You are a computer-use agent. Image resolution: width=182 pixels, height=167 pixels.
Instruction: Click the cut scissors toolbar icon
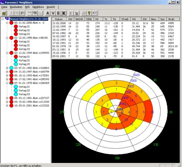tap(11, 13)
